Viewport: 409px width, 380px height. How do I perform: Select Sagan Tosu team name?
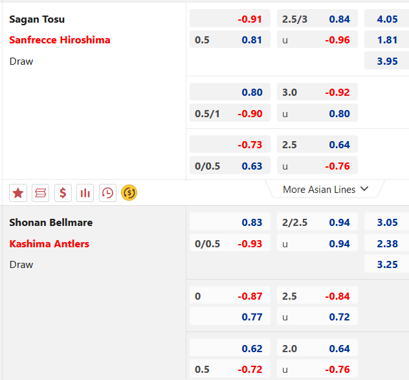(37, 19)
